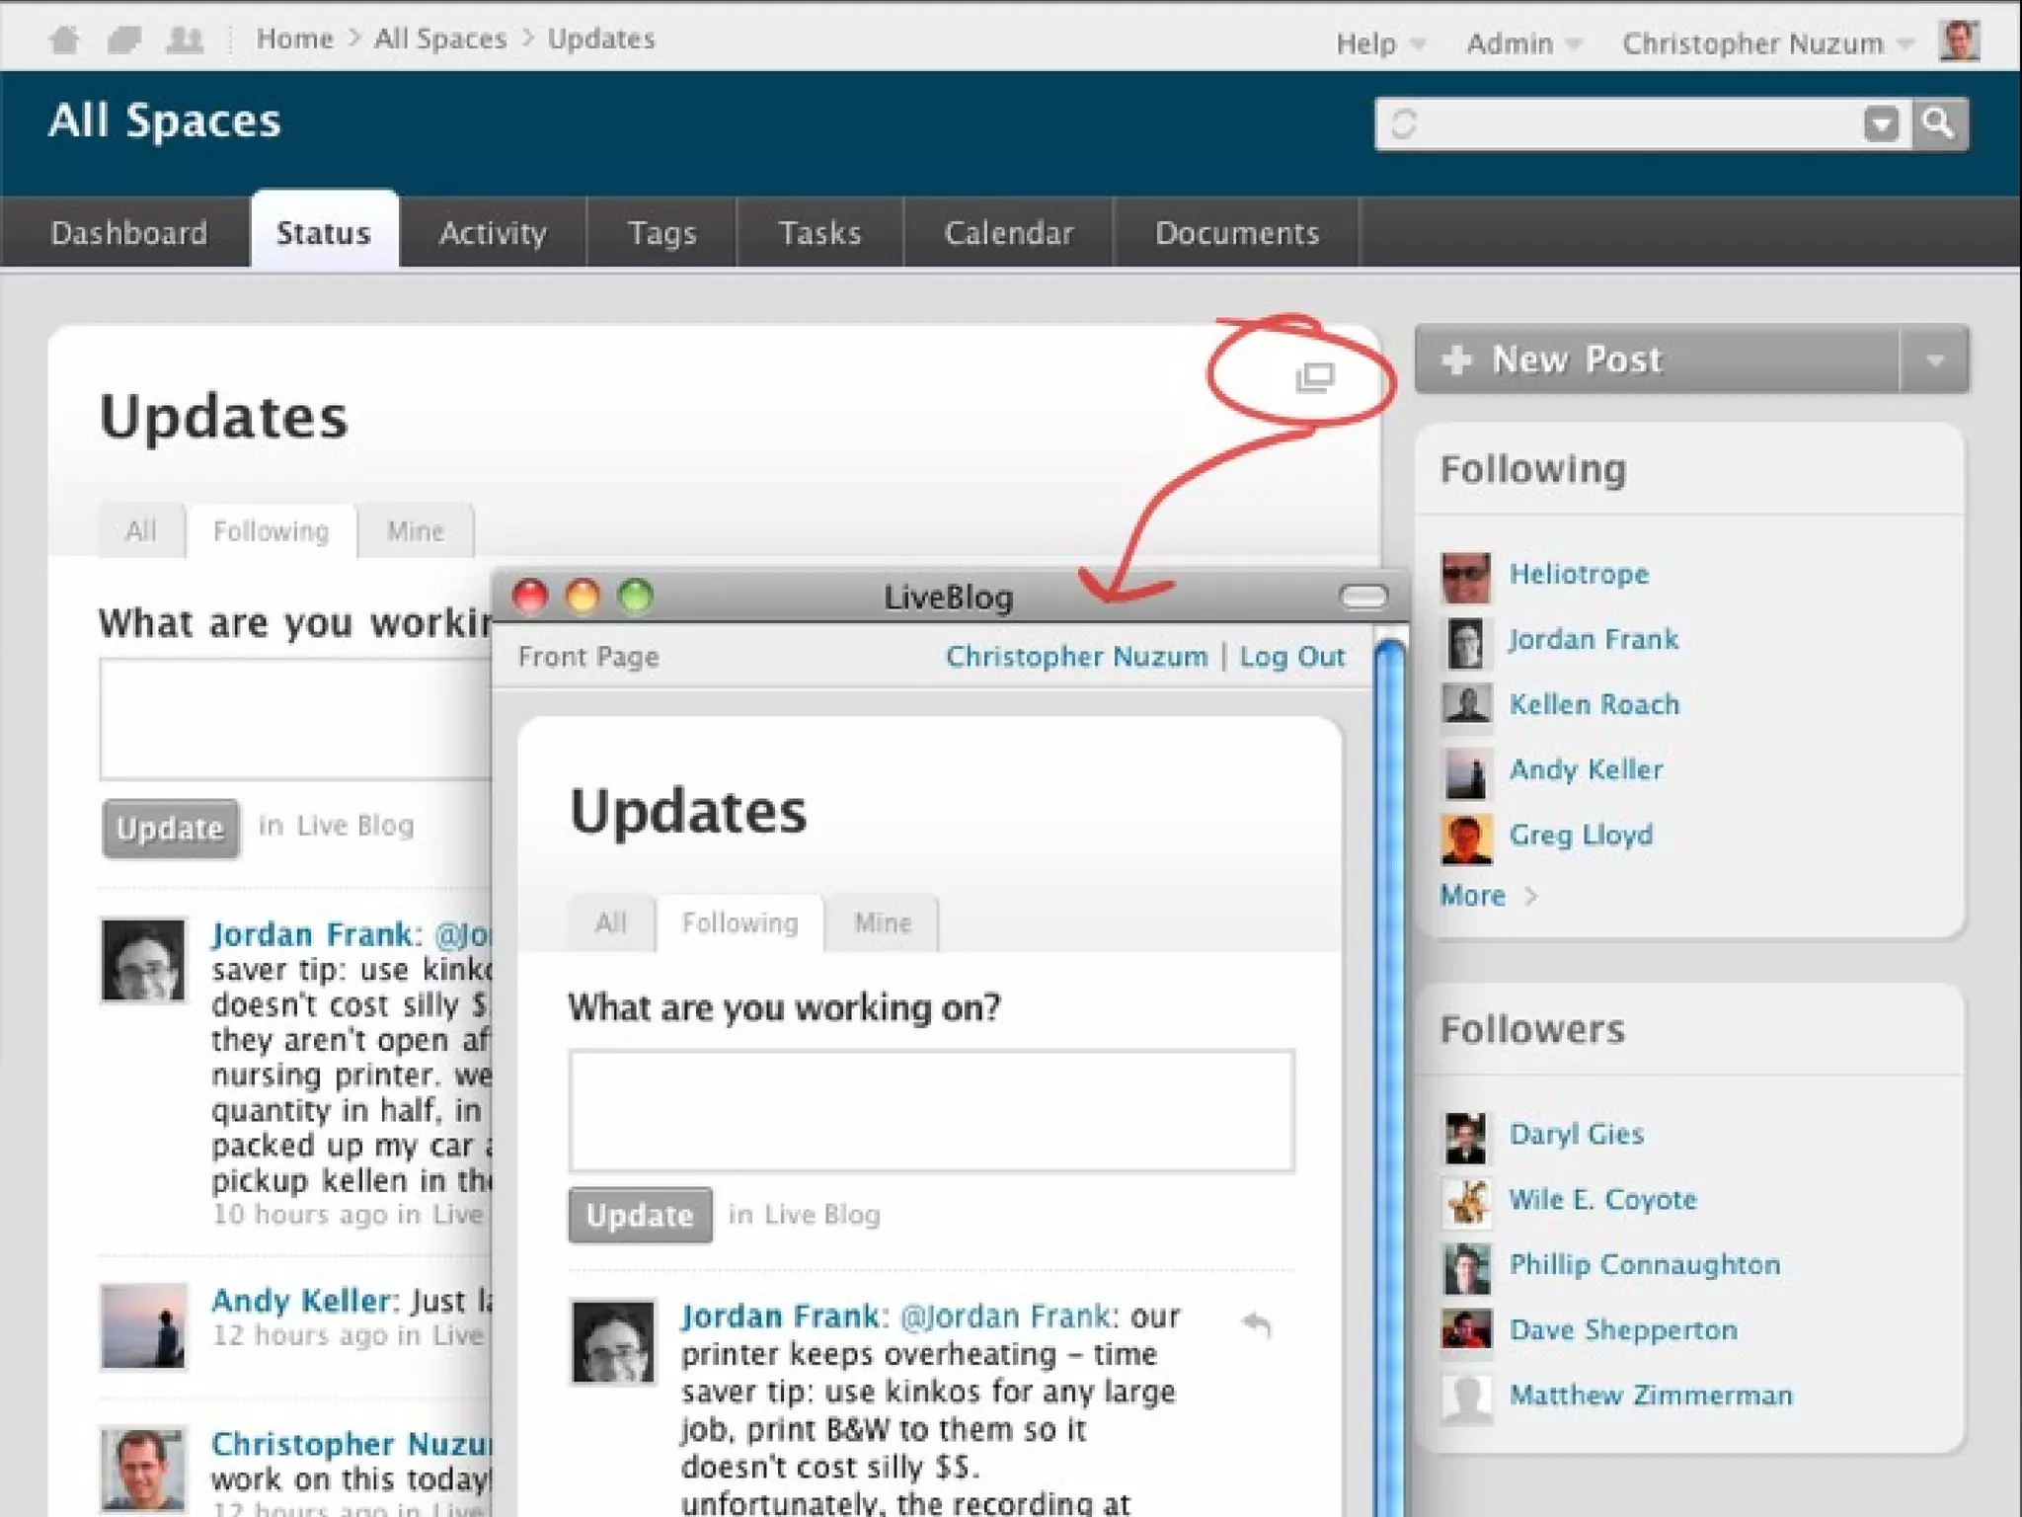Click the Update button in LiveBlog window
The image size is (2022, 1517).
click(x=640, y=1215)
